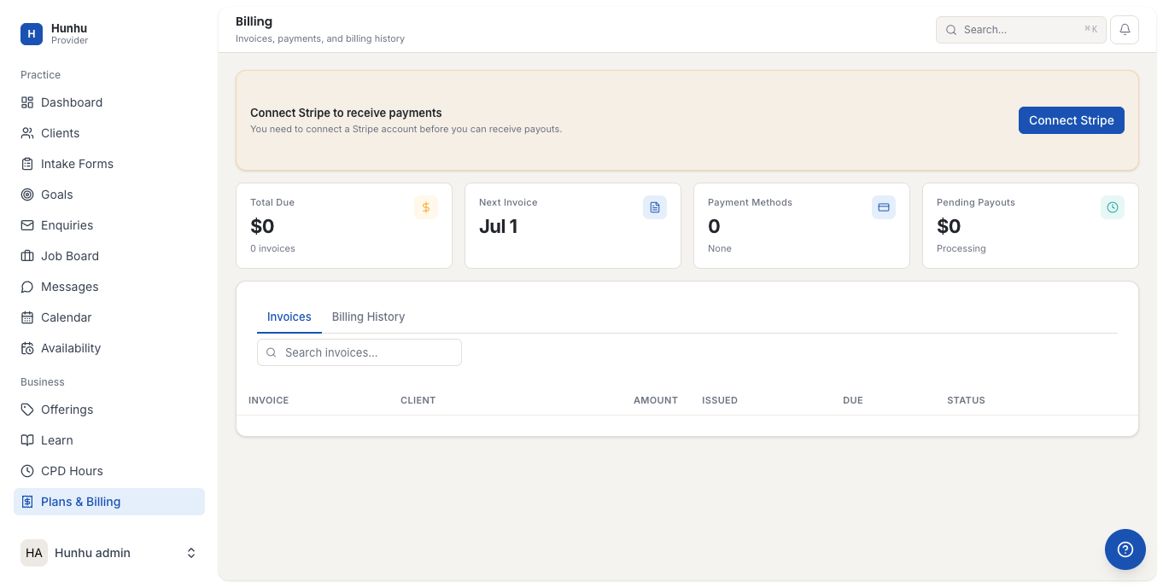Click the card icon on Payment Methods card
This screenshot has height=587, width=1163.
884,207
